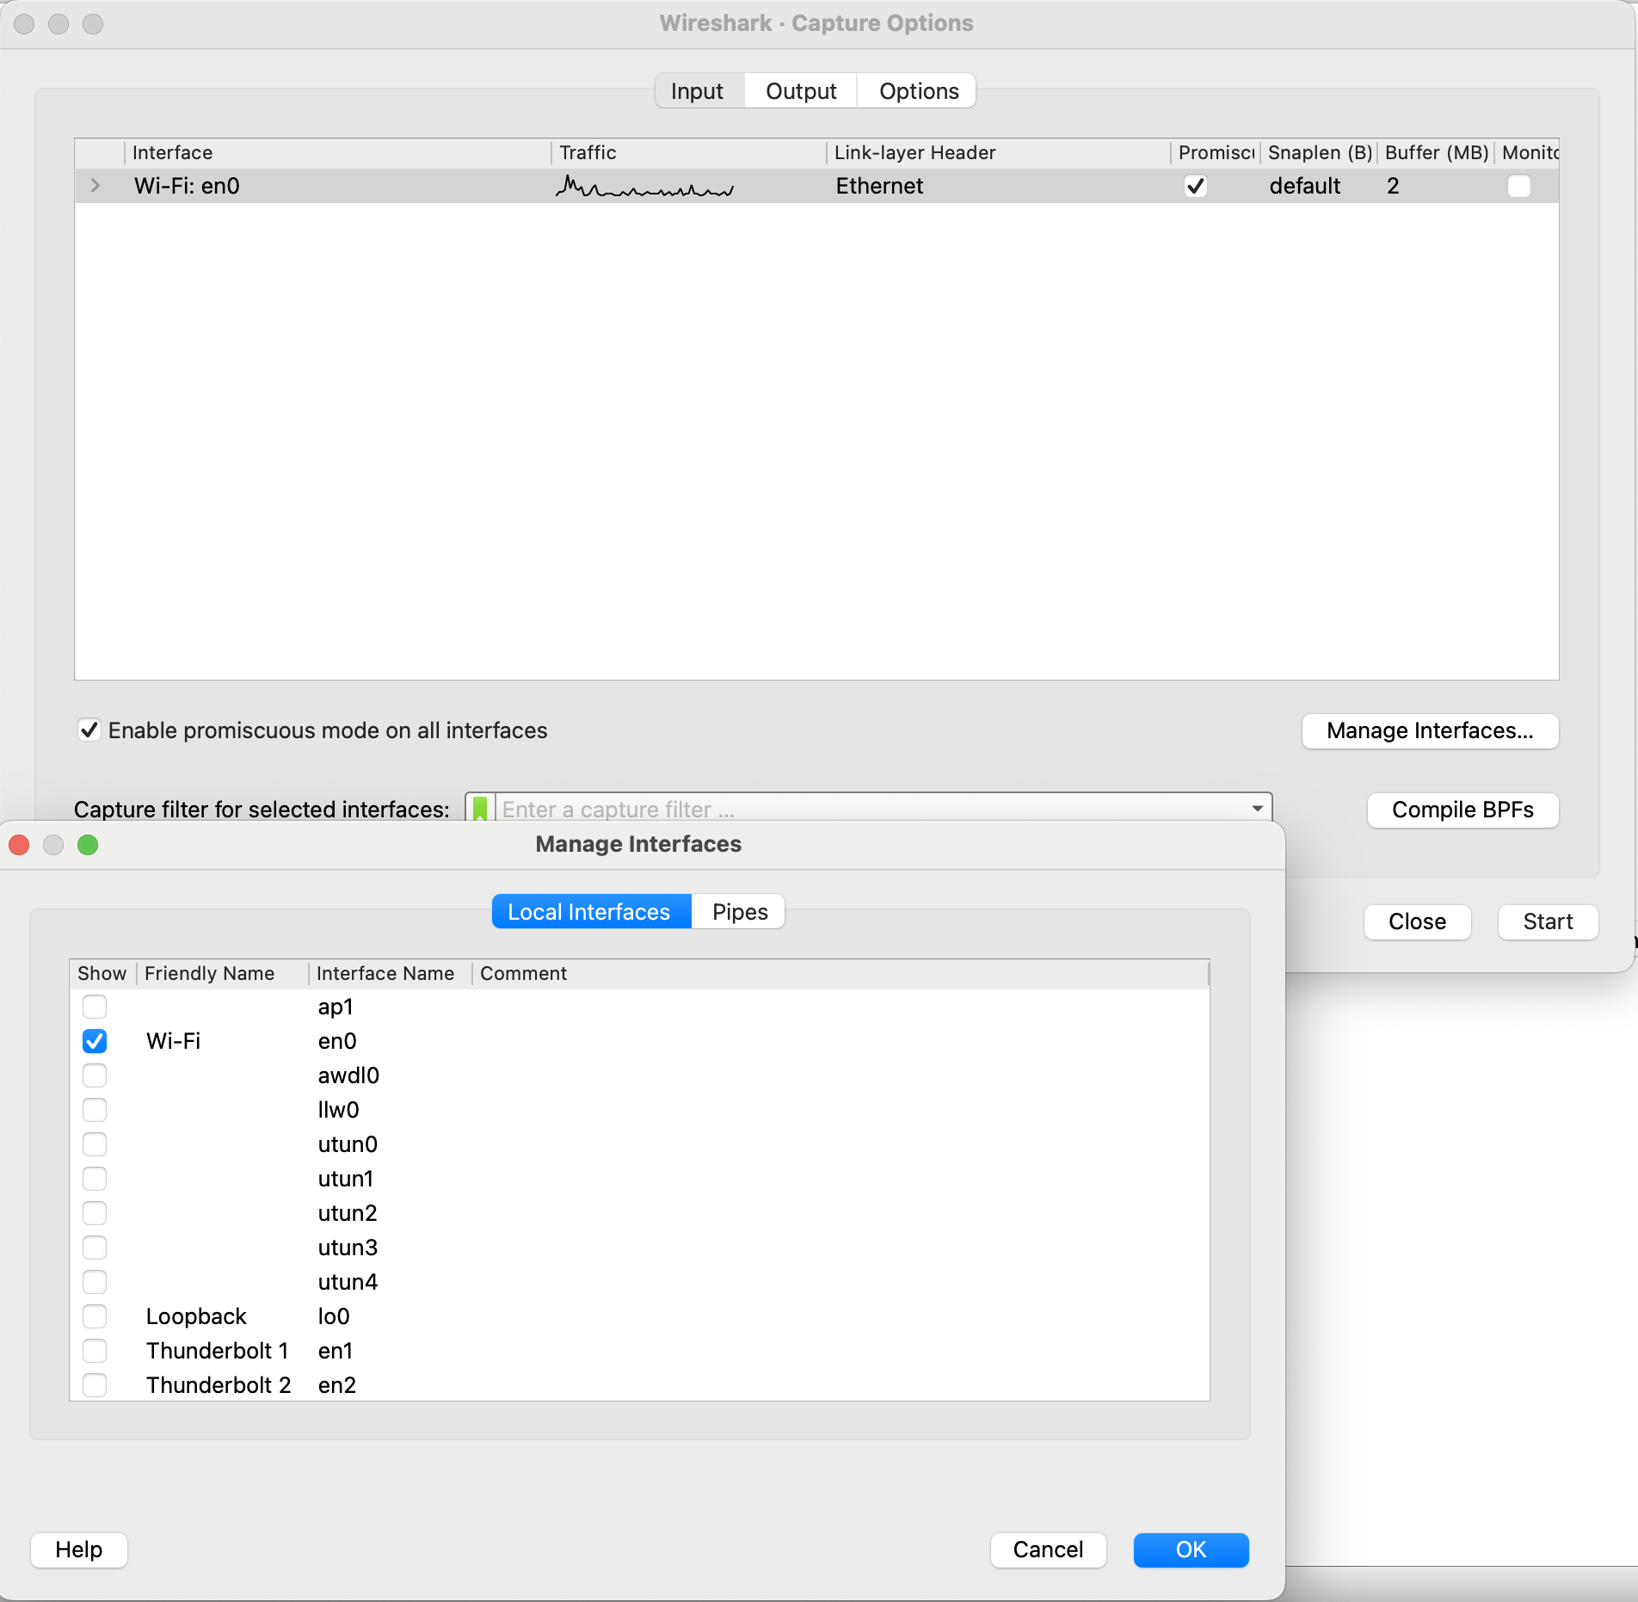Click the Link-layer Header column header
Screen dimensions: 1638x1602
click(998, 153)
